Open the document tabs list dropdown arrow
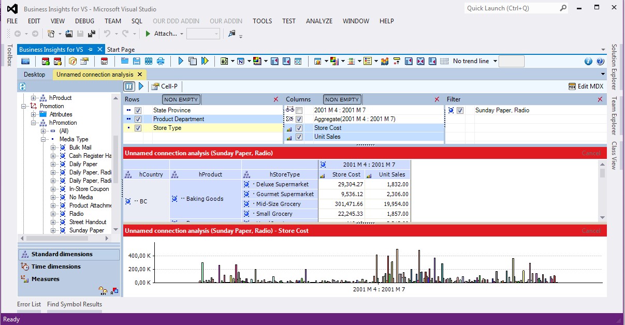The height and width of the screenshot is (325, 625). click(x=603, y=50)
